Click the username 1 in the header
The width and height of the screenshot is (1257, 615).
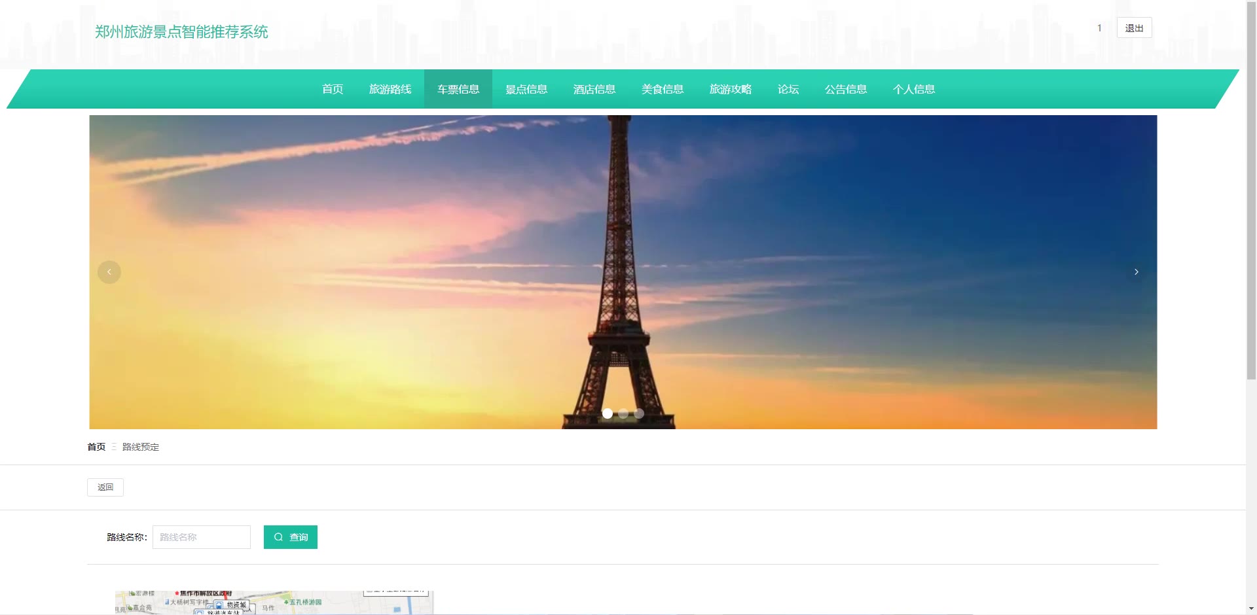point(1099,27)
